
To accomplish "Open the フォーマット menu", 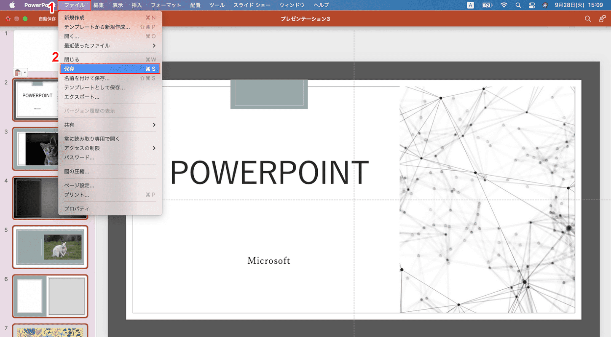I will coord(166,5).
